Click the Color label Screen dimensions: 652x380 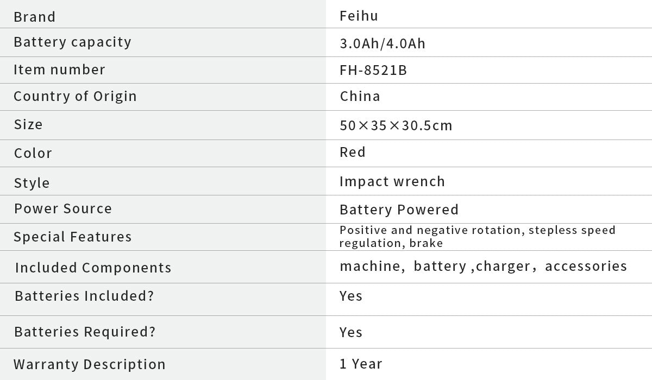(x=33, y=154)
